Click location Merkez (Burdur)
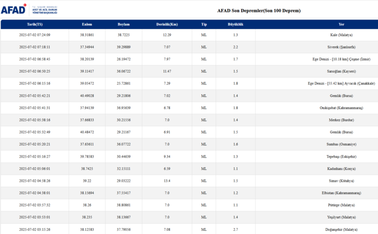The image size is (378, 234). tap(341, 120)
